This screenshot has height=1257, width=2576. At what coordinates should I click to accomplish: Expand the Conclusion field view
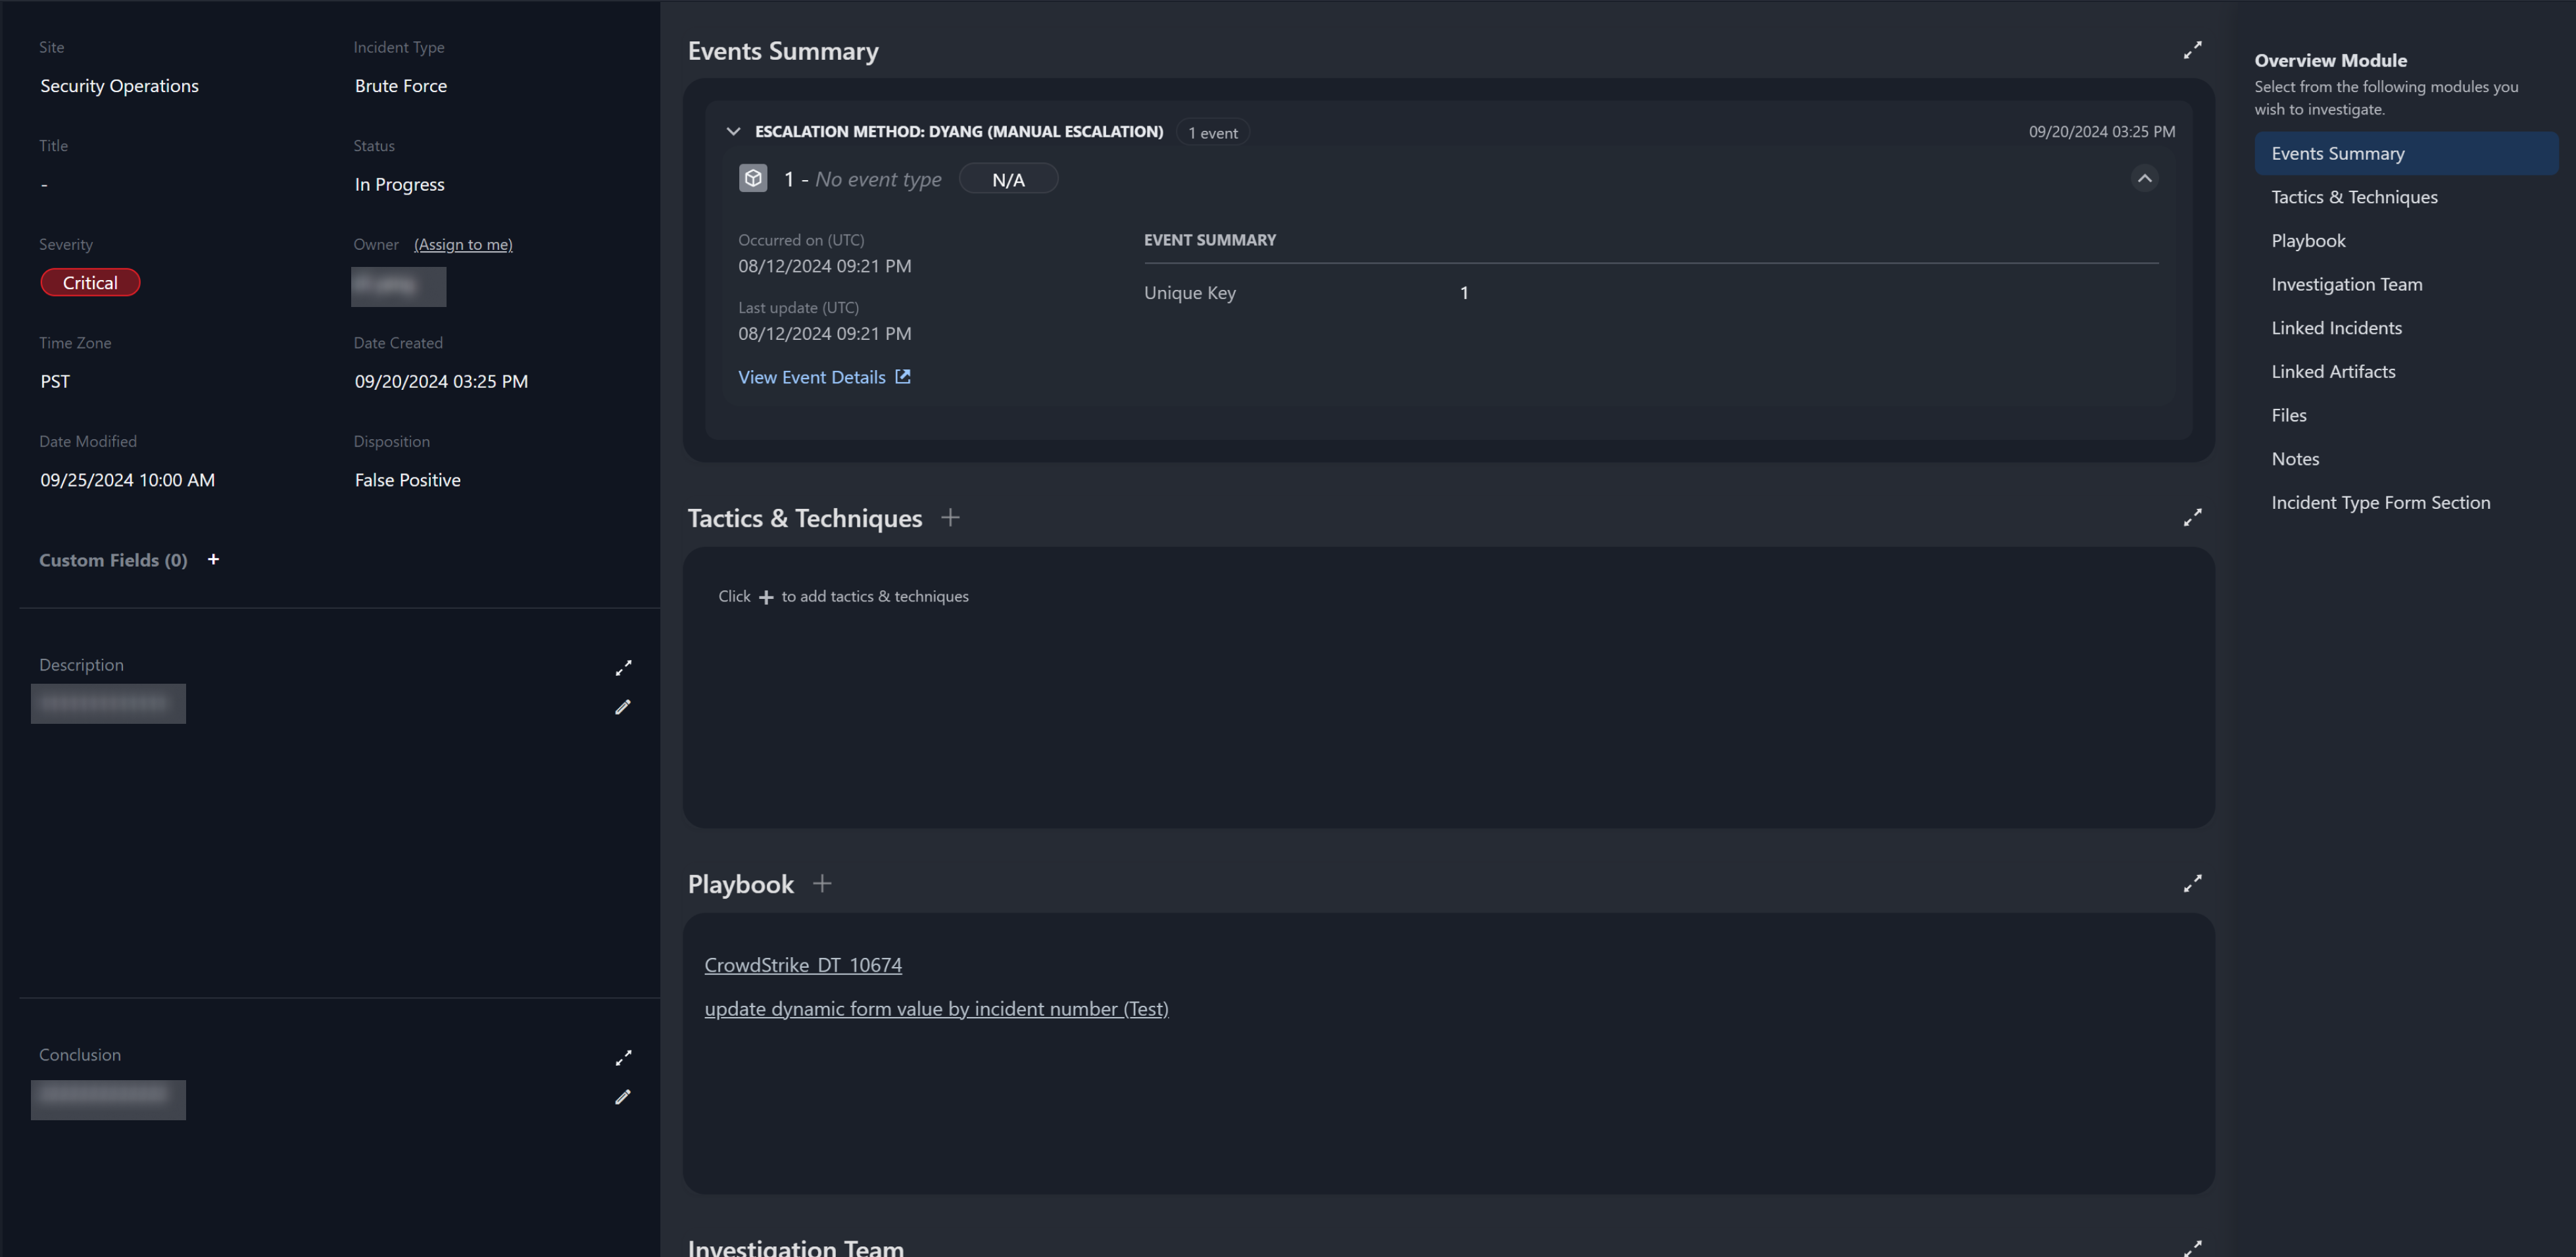(x=623, y=1057)
